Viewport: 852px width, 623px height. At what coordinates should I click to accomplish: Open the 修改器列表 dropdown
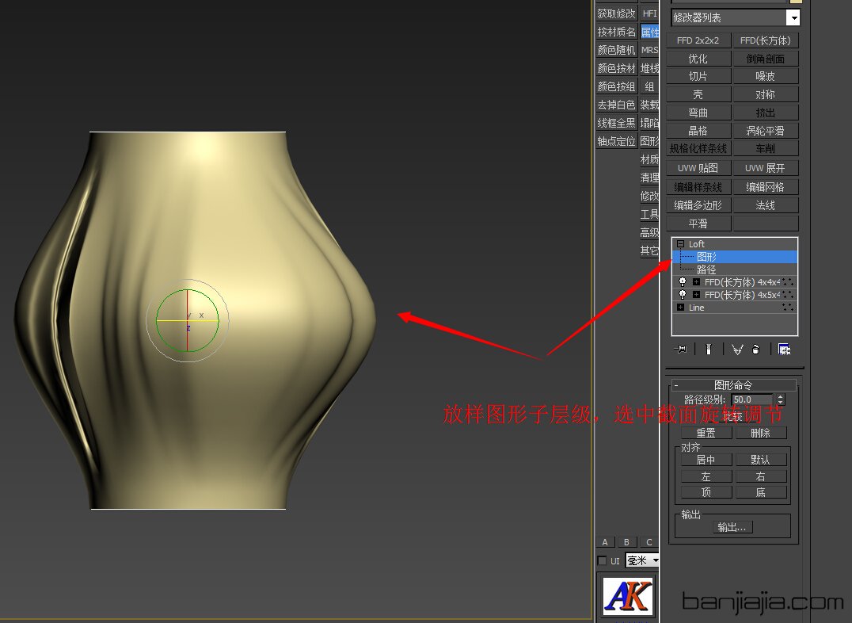793,18
